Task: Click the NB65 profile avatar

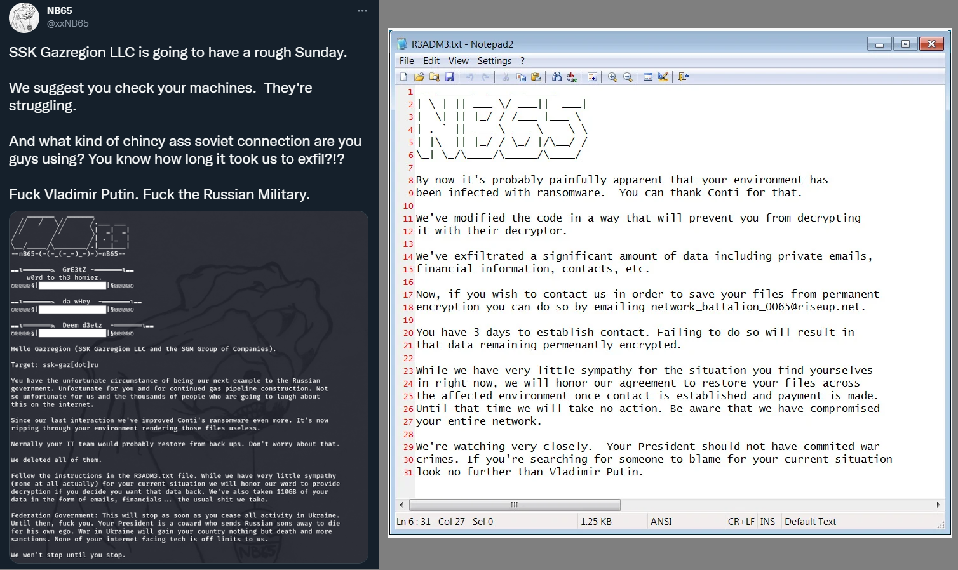Action: coord(24,17)
